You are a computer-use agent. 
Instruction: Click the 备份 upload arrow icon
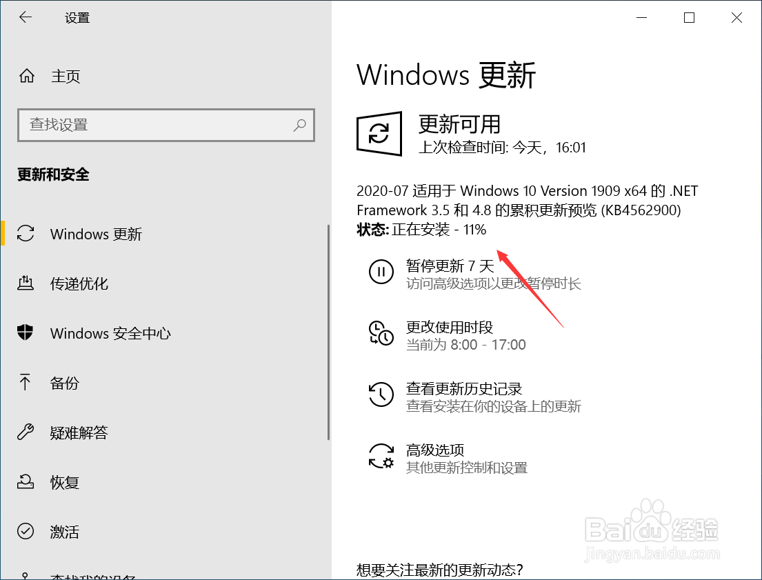click(25, 382)
